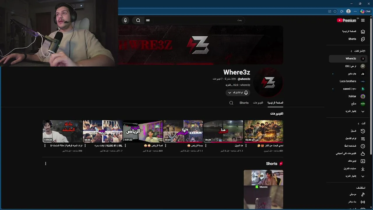
Task: Play جمعة الرياض video thumbnail 50:43
Action: 183,131
